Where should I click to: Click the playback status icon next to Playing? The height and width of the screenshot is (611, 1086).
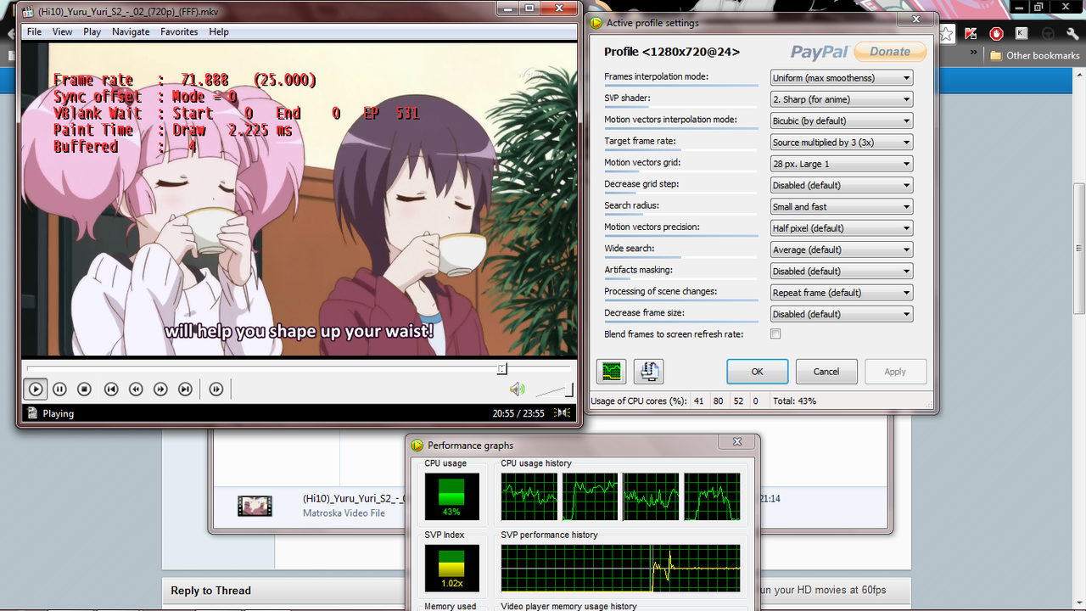pos(32,413)
